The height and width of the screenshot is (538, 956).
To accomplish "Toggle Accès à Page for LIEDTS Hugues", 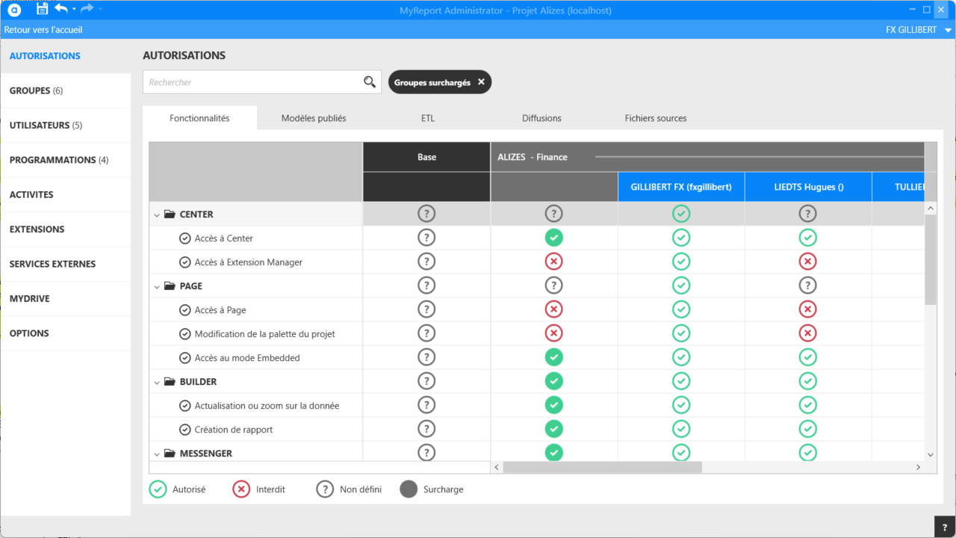I will tap(807, 310).
